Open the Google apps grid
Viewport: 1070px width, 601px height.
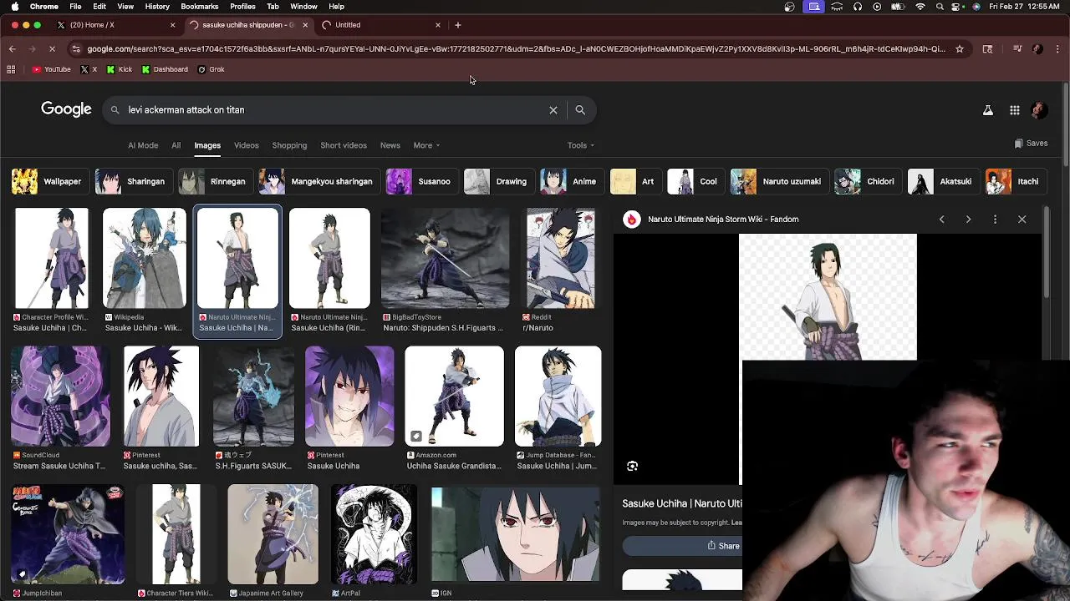tap(1014, 110)
